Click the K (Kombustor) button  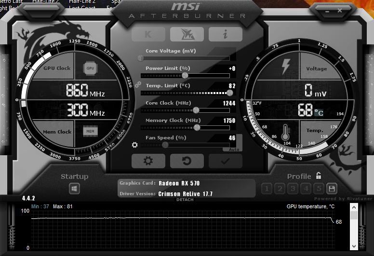point(148,34)
